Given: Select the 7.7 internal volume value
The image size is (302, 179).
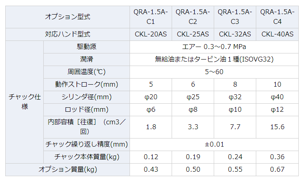Looking at the screenshot, I should 235,127.
